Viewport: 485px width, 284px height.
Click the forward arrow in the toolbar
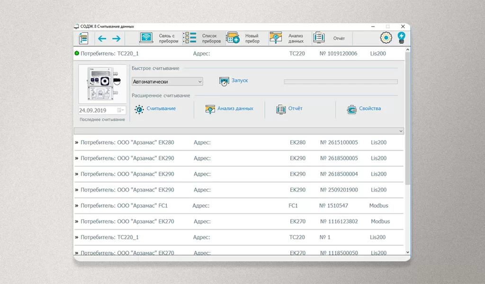pyautogui.click(x=116, y=38)
